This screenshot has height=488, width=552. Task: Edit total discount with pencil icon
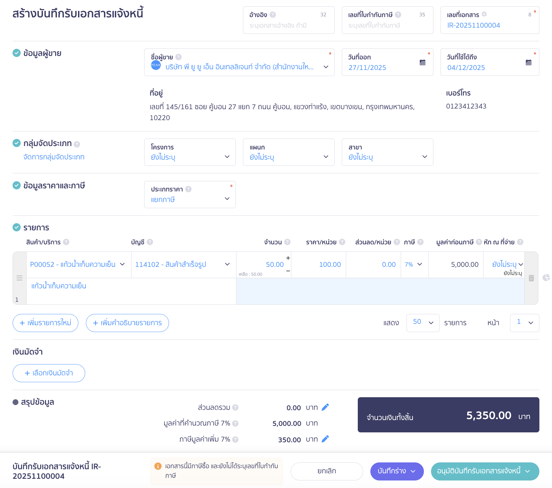click(325, 407)
